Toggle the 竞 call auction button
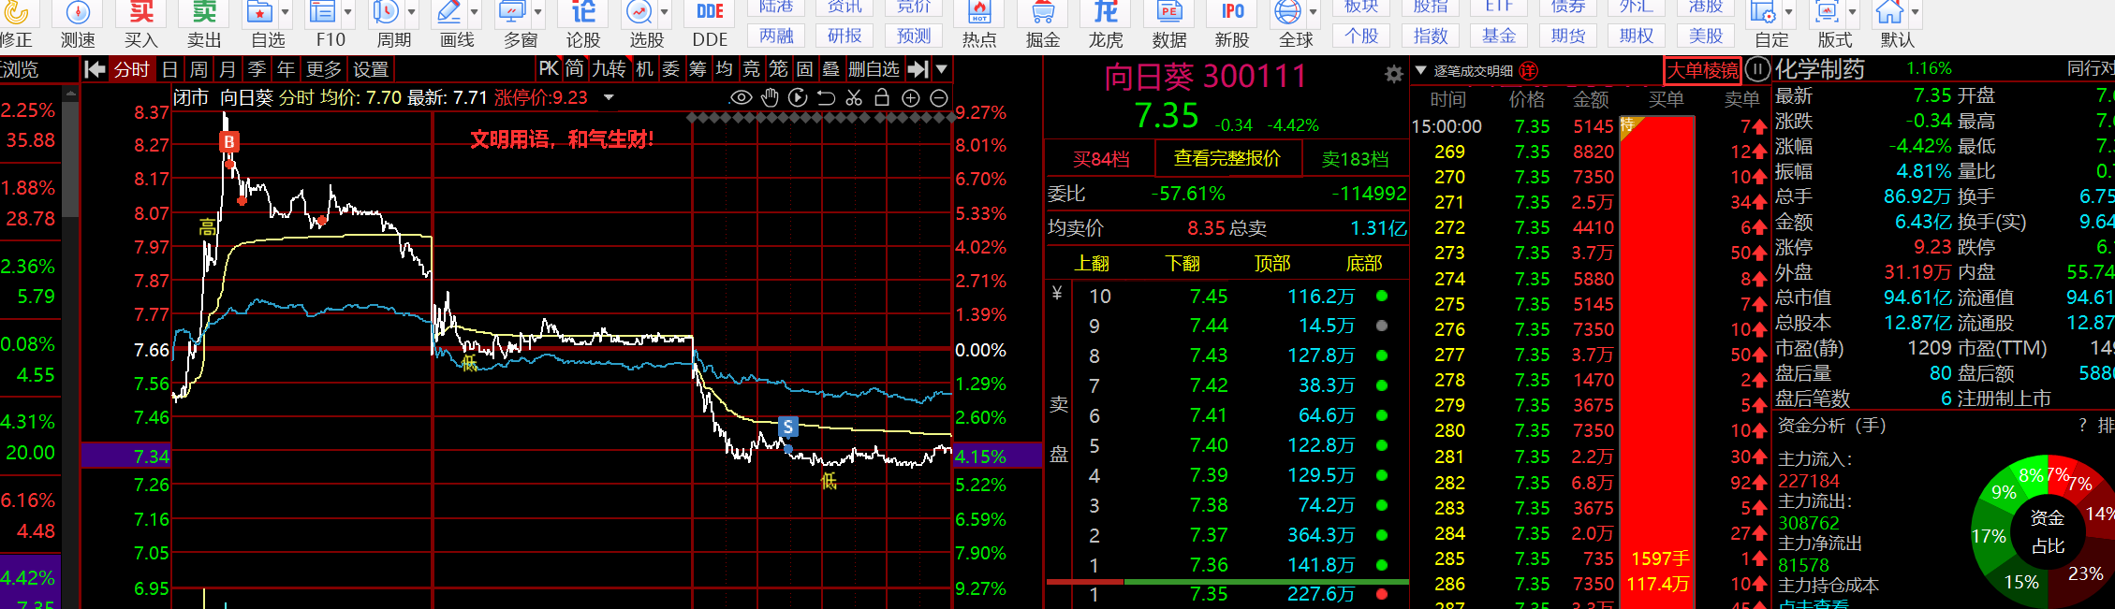Image resolution: width=2115 pixels, height=609 pixels. point(751,69)
